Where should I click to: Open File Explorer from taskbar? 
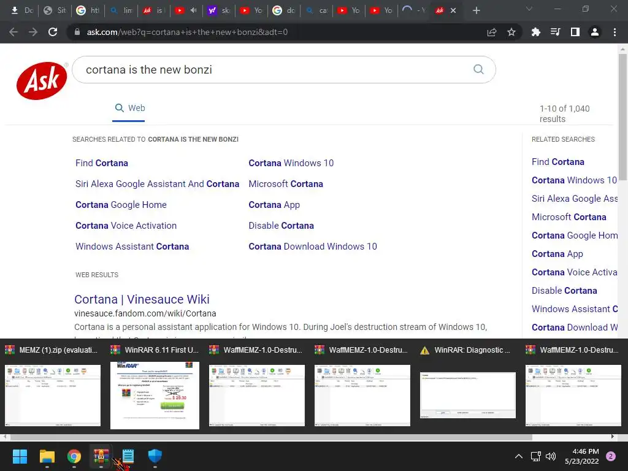[47, 456]
